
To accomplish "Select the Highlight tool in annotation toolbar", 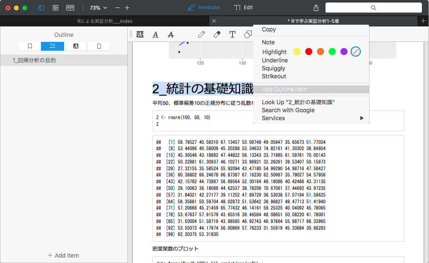I will click(x=140, y=34).
